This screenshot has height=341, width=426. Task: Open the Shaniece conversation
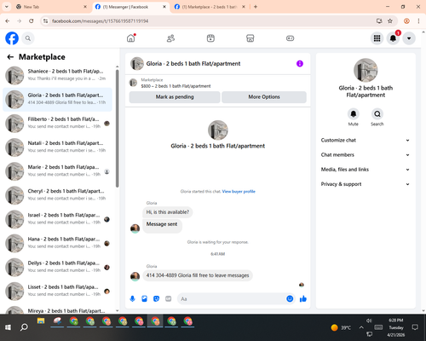pos(57,75)
